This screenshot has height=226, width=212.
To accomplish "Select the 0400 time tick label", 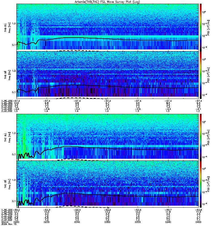I will [198, 222].
